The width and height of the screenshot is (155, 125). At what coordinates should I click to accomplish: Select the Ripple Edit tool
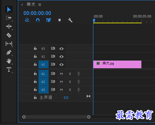(x=9, y=26)
